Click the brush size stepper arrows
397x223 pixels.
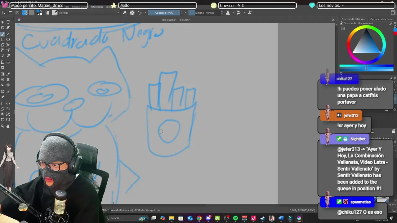tap(222, 13)
